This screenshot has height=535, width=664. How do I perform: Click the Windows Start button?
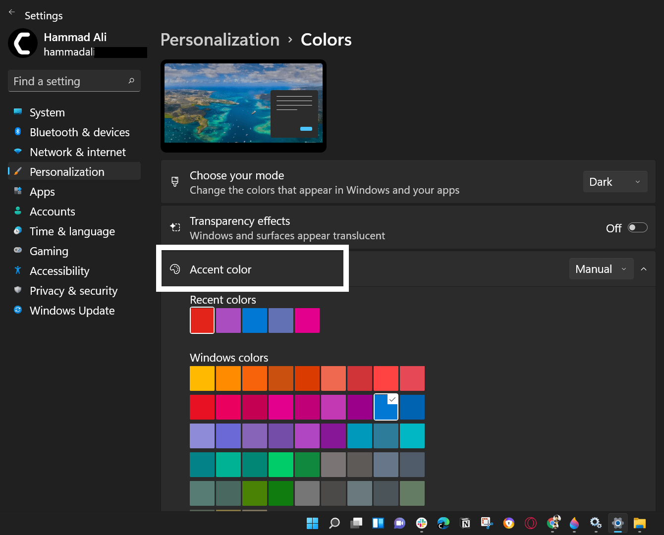(x=312, y=523)
